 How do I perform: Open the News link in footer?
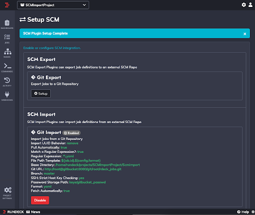click(x=33, y=212)
